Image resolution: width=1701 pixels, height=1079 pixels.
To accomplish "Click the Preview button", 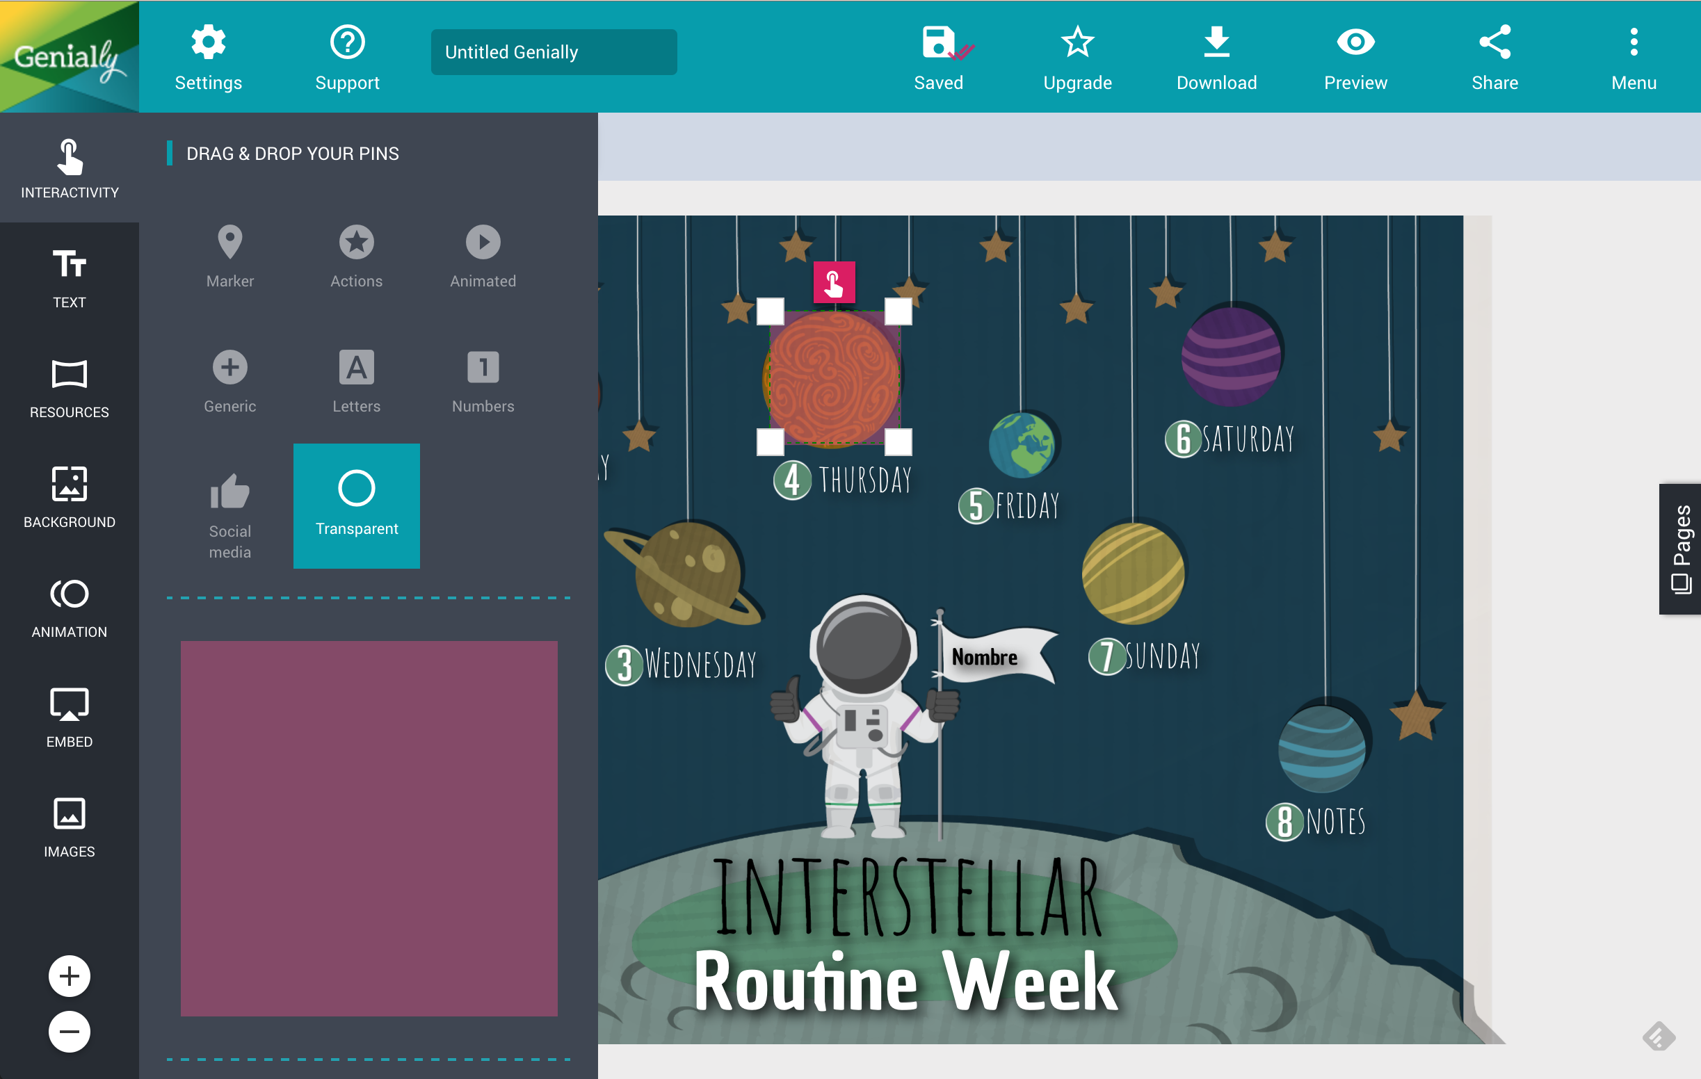I will [1355, 56].
